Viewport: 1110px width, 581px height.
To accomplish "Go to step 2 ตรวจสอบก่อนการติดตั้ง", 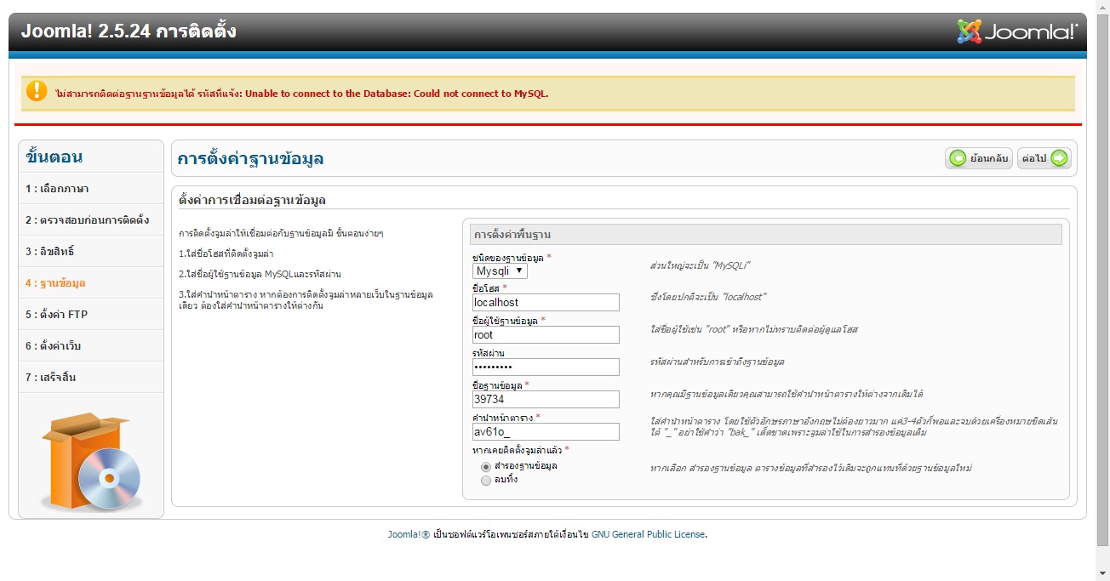I will 91,219.
